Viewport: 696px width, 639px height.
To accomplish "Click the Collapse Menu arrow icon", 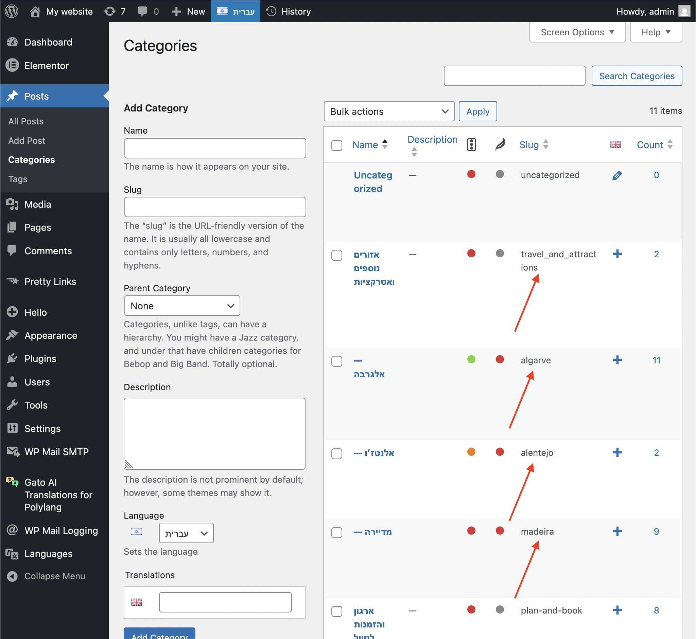I will point(12,576).
